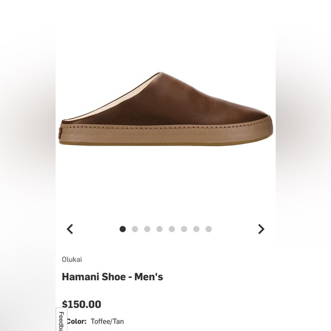Go to the previous product image arrow
Image resolution: width=331 pixels, height=331 pixels.
pyautogui.click(x=70, y=229)
